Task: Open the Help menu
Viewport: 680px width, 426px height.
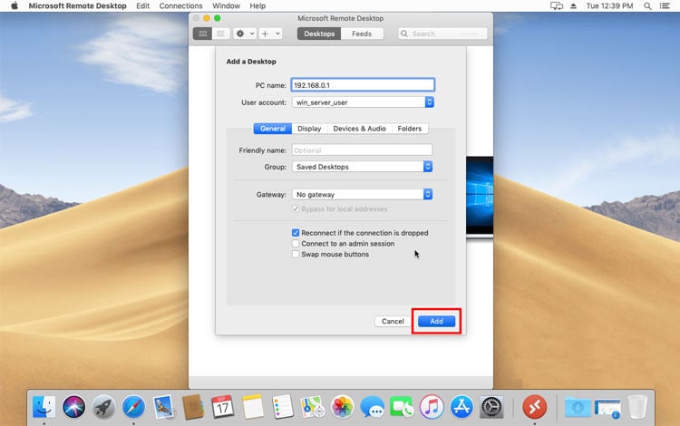Action: 257,5
